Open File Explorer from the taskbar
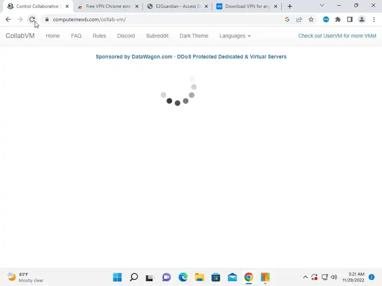Image resolution: width=382 pixels, height=286 pixels. [x=199, y=277]
